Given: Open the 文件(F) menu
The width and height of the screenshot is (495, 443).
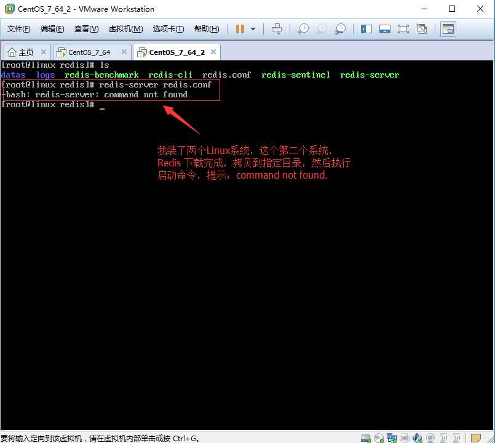Looking at the screenshot, I should [18, 29].
